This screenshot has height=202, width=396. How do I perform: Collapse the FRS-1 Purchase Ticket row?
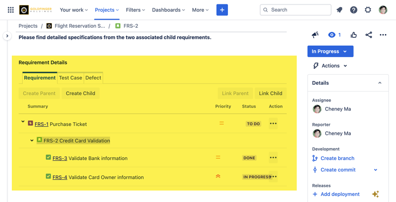coord(23,122)
